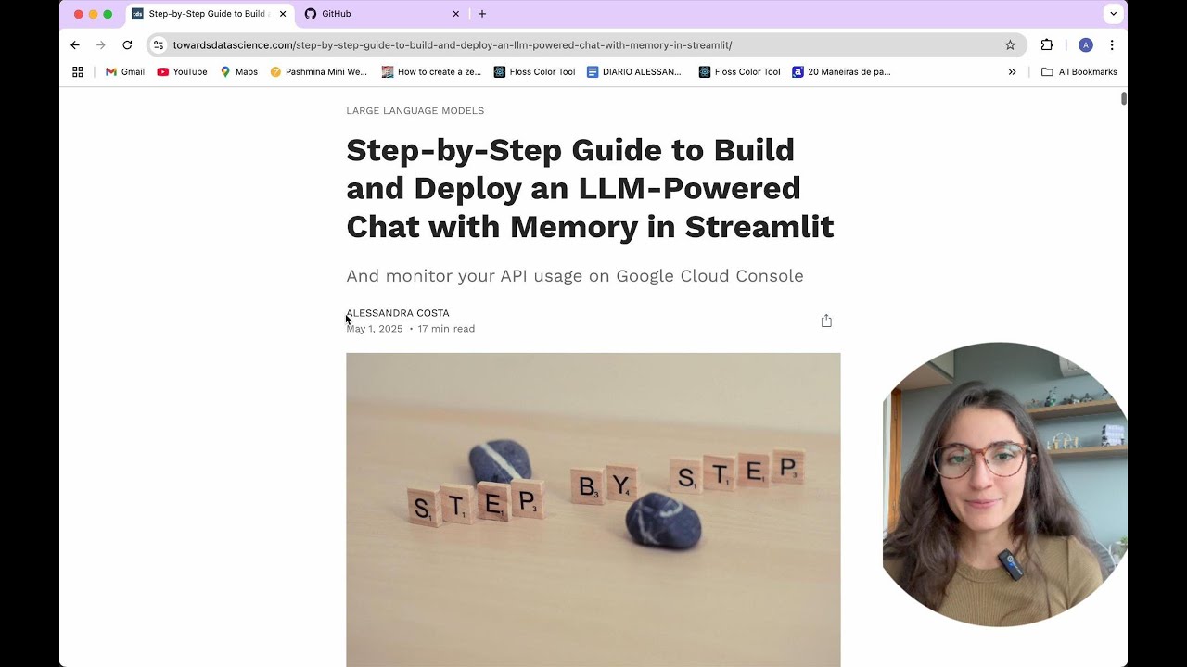Click the Step-by-Step Guide article headline
Screen dimensions: 1187x667
tap(590, 188)
